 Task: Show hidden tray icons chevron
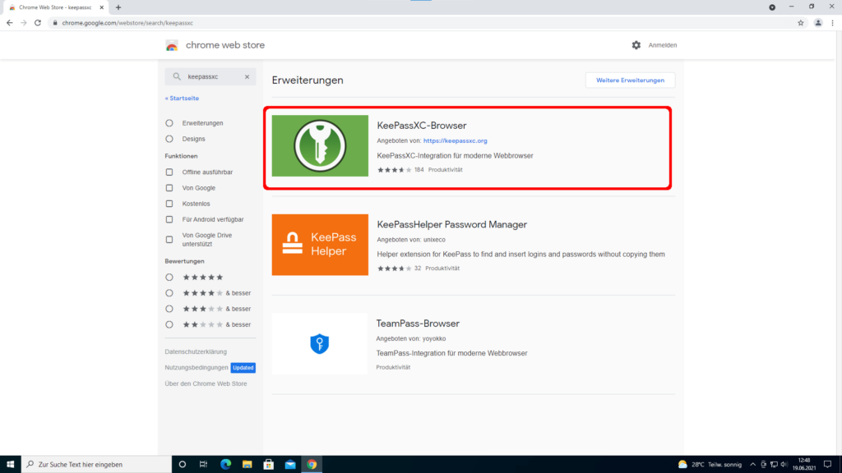(x=752, y=465)
